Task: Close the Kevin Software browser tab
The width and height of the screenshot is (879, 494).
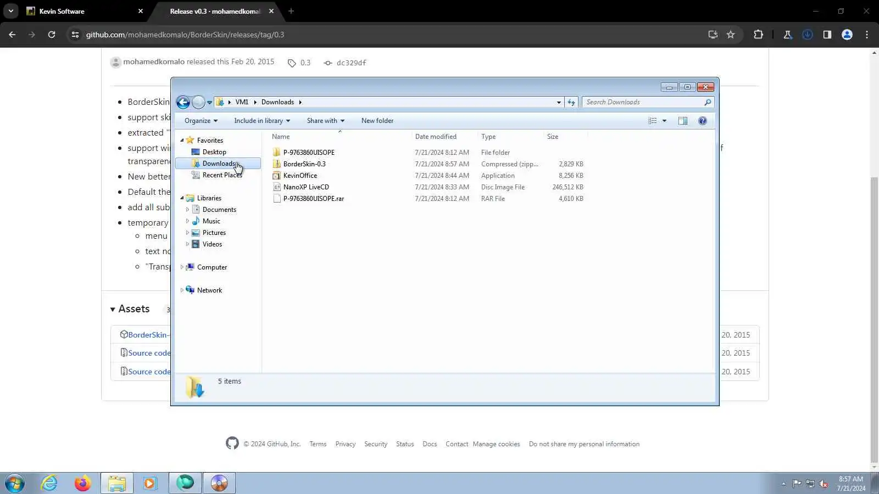Action: pyautogui.click(x=141, y=11)
